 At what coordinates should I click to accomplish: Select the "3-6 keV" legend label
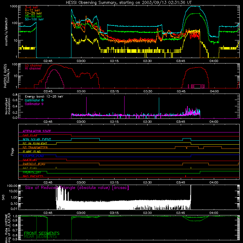point(32,7)
